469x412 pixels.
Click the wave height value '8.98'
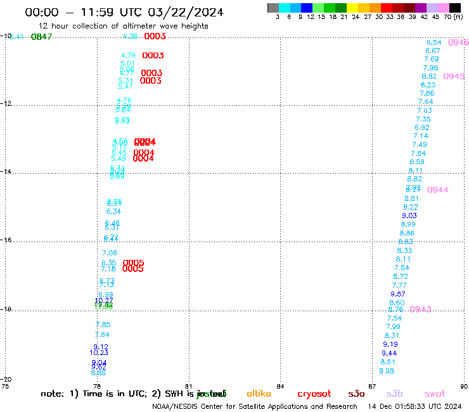click(x=387, y=371)
